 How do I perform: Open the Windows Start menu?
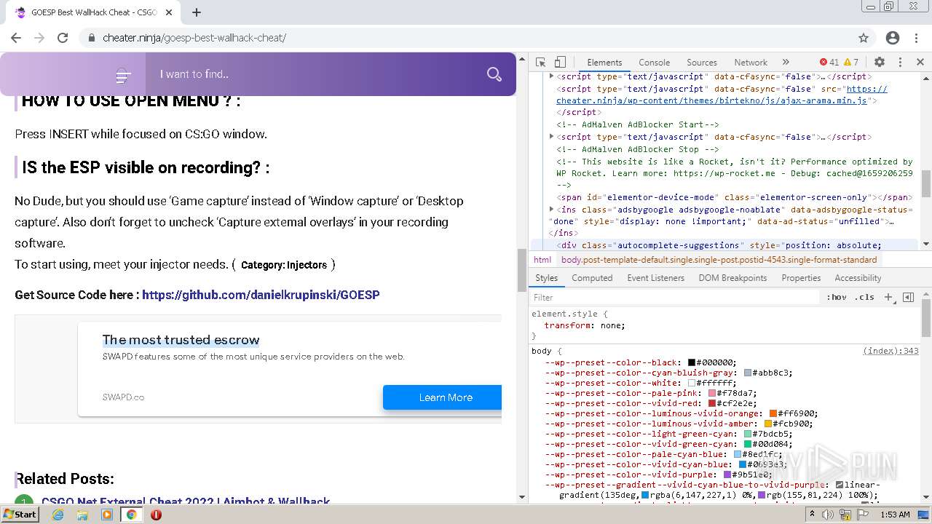(20, 514)
